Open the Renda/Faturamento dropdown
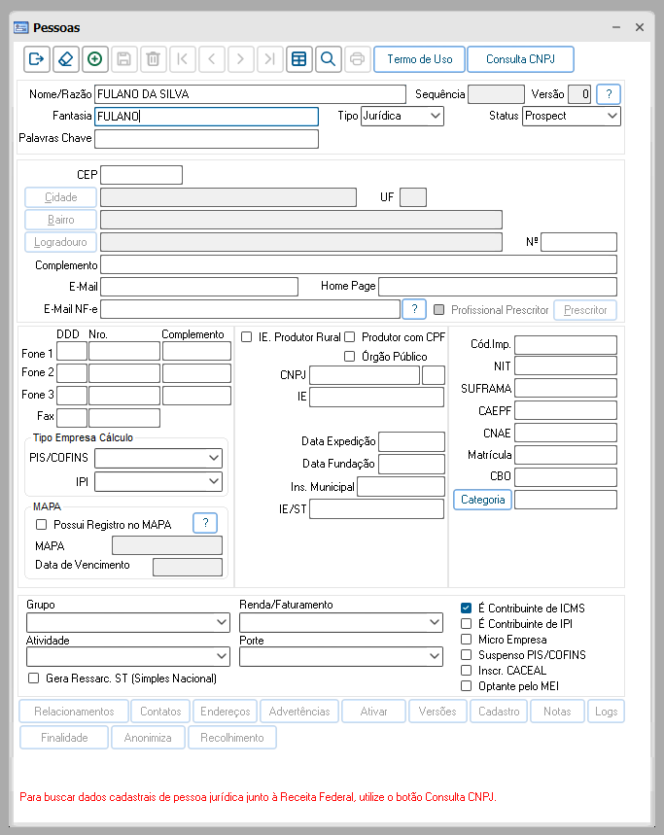 [x=341, y=622]
